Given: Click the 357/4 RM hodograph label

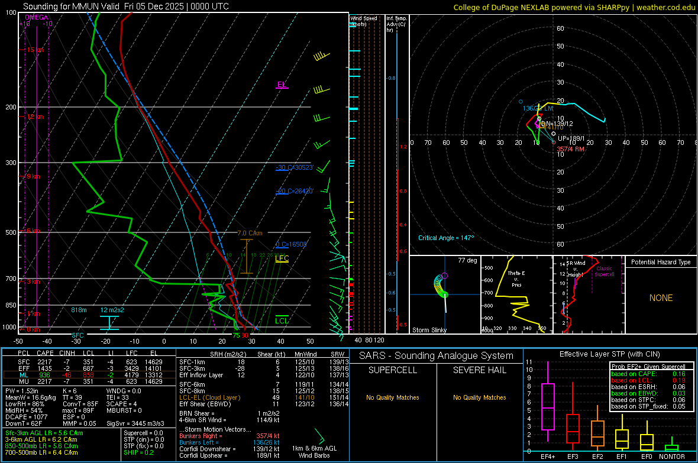Looking at the screenshot, I should [x=571, y=149].
